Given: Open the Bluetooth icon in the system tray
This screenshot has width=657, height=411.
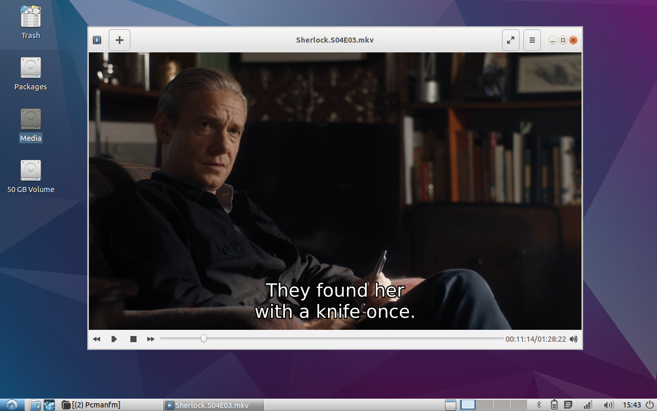Looking at the screenshot, I should tap(538, 405).
